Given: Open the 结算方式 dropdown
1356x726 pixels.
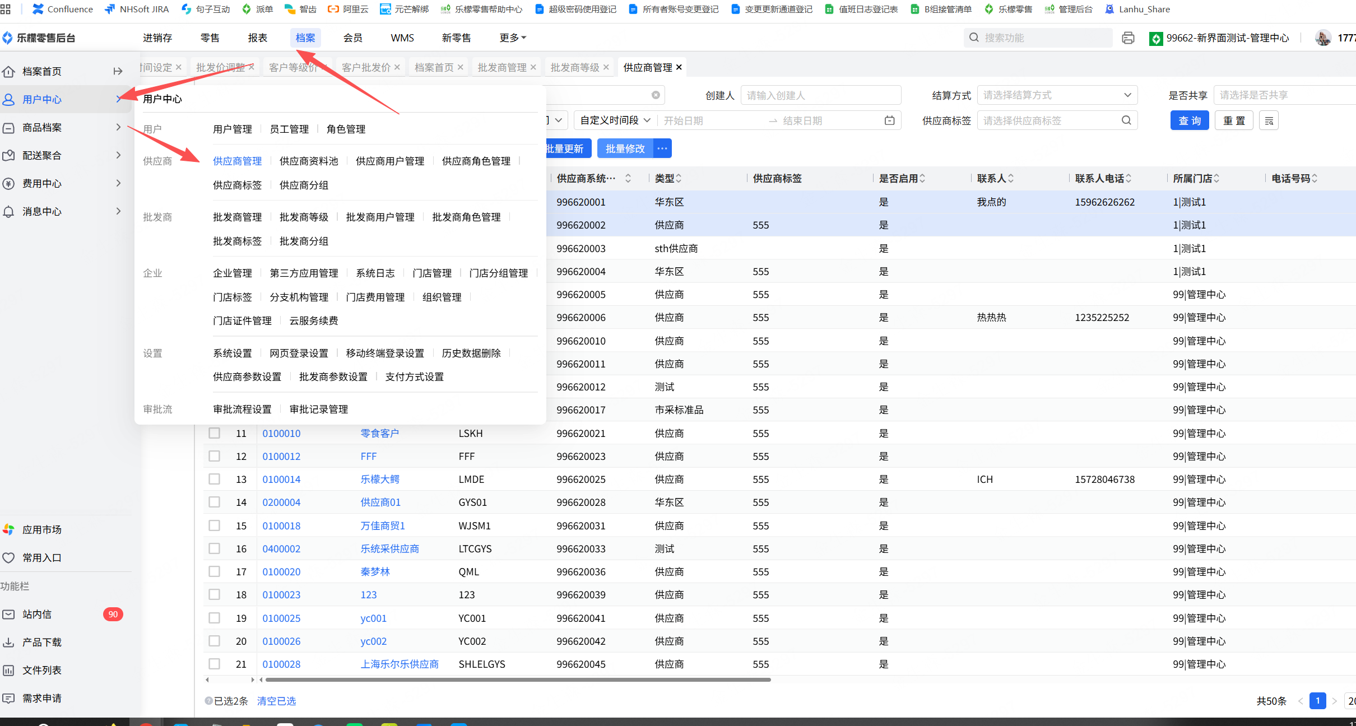Looking at the screenshot, I should (1057, 95).
